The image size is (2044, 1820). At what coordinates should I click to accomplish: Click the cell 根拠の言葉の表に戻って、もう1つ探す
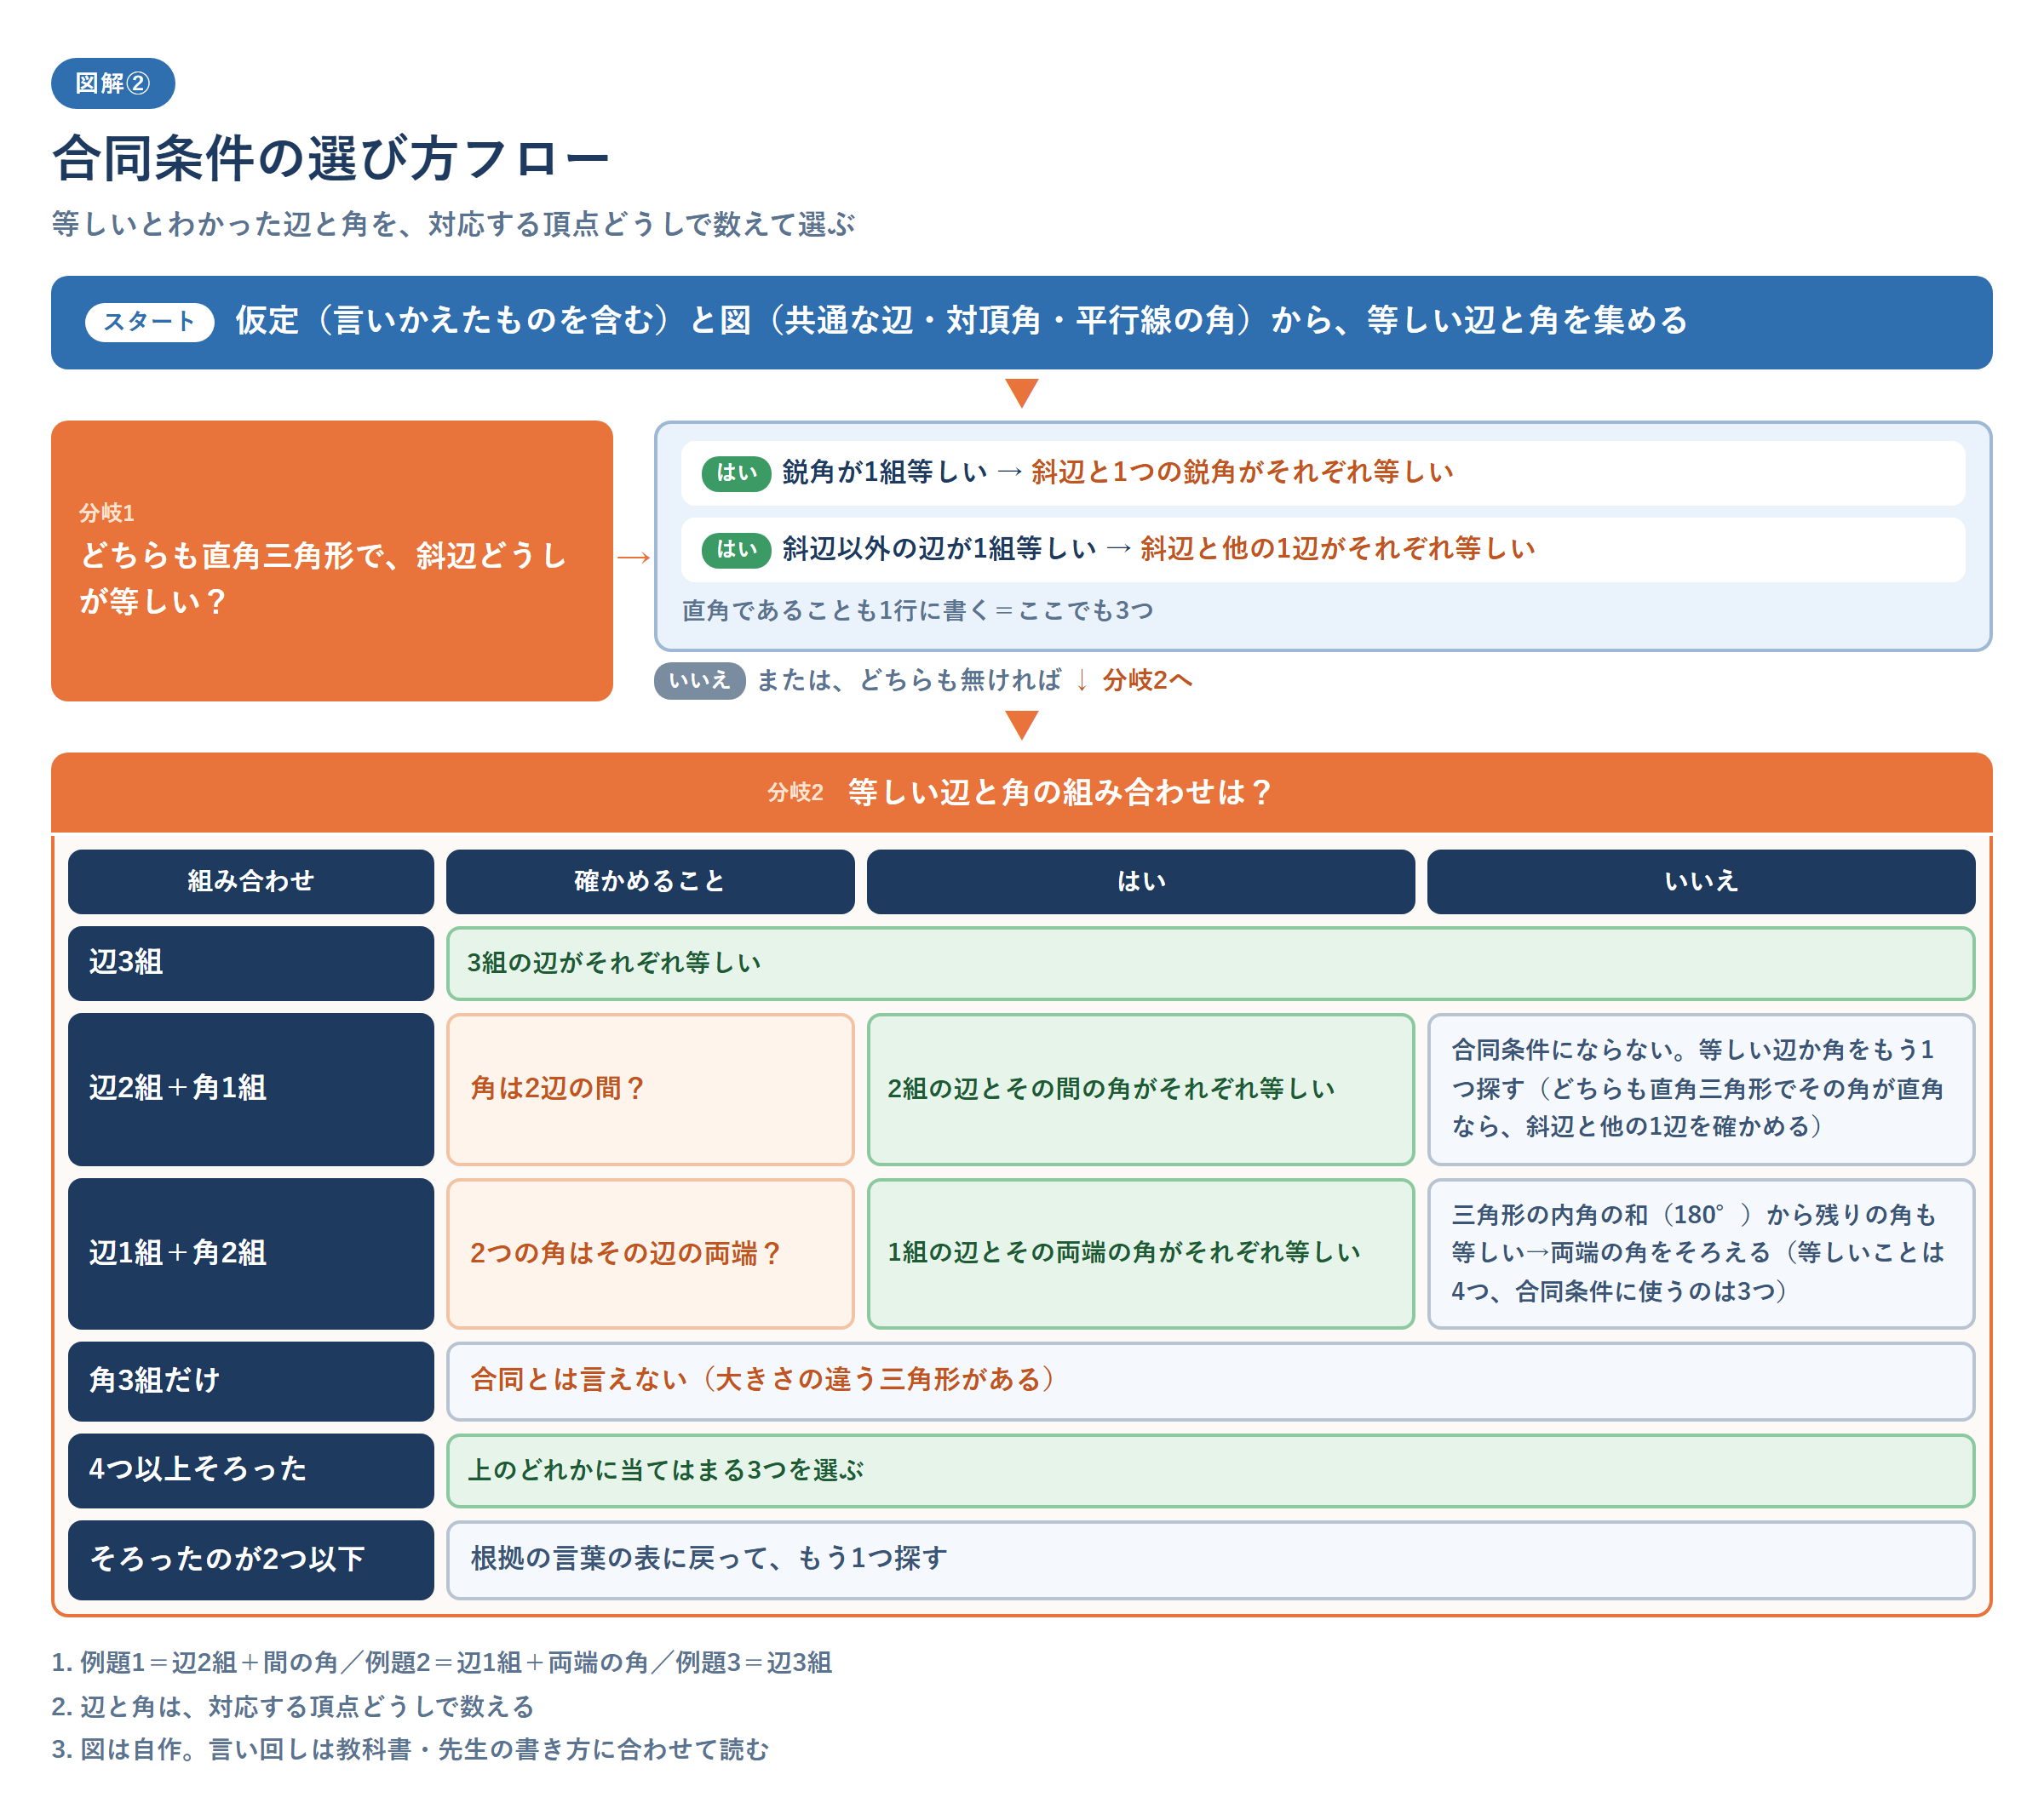(1210, 1559)
